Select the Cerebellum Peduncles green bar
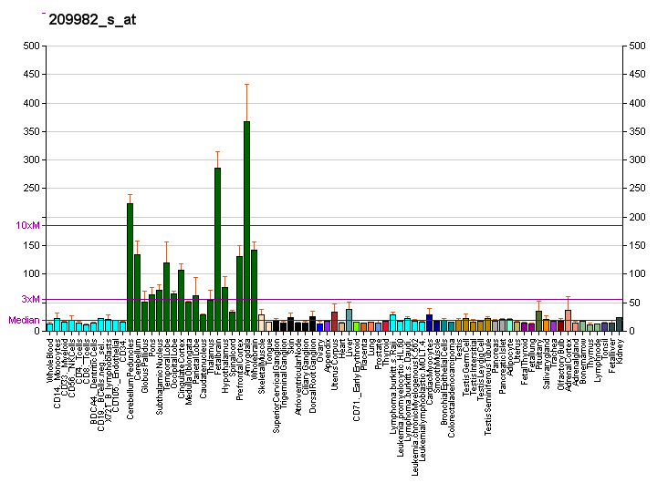This screenshot has width=668, height=483. coord(130,266)
